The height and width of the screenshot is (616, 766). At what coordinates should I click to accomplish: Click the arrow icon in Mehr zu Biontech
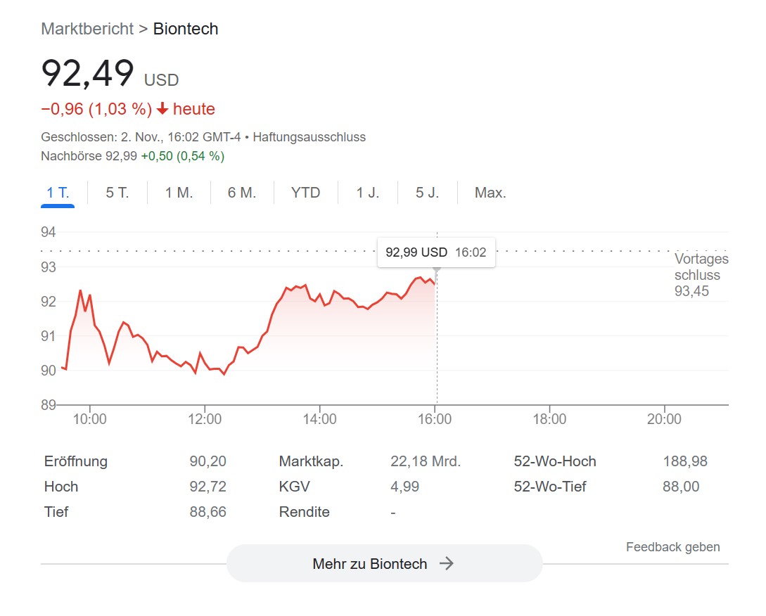pos(447,563)
